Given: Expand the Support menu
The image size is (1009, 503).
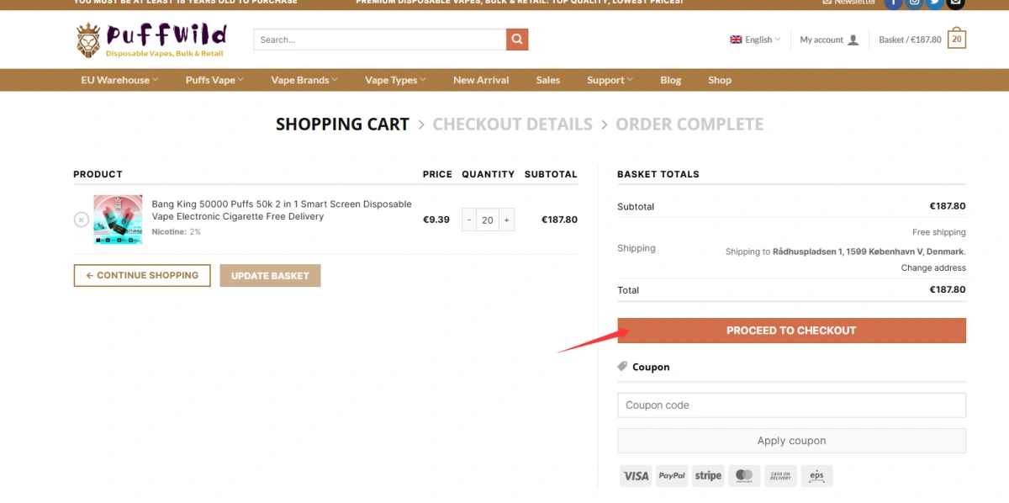Looking at the screenshot, I should point(610,80).
